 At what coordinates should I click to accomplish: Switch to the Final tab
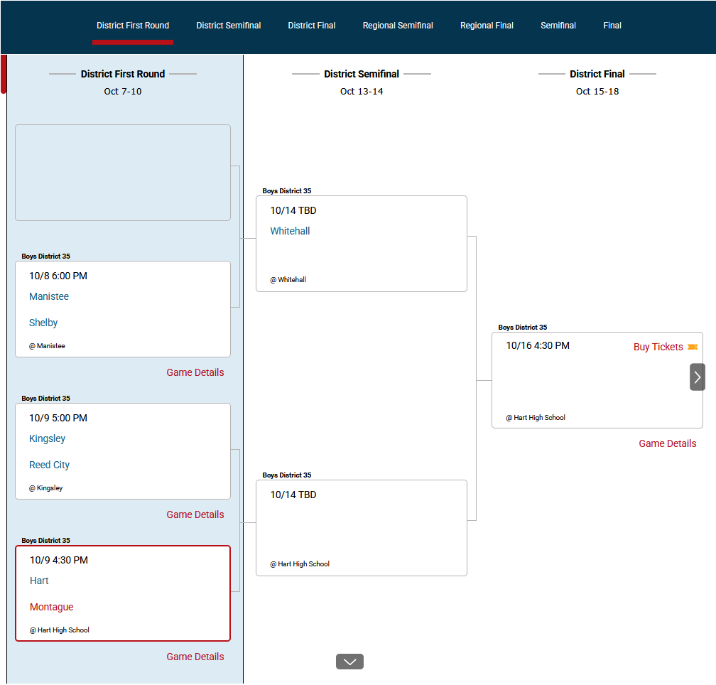(x=612, y=26)
